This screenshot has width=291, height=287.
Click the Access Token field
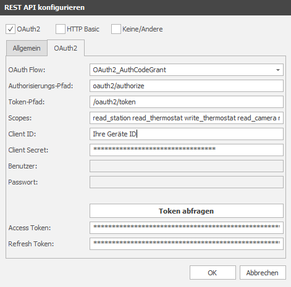point(187,228)
